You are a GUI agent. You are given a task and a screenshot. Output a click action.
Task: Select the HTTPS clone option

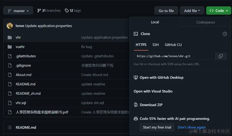(x=141, y=45)
